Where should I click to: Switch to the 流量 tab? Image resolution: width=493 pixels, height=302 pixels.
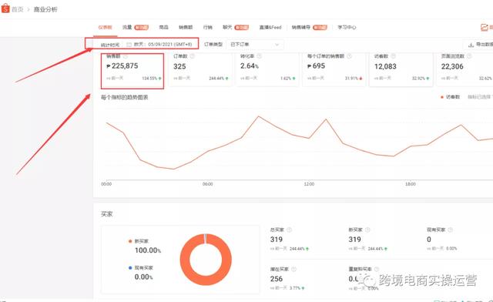[127, 28]
